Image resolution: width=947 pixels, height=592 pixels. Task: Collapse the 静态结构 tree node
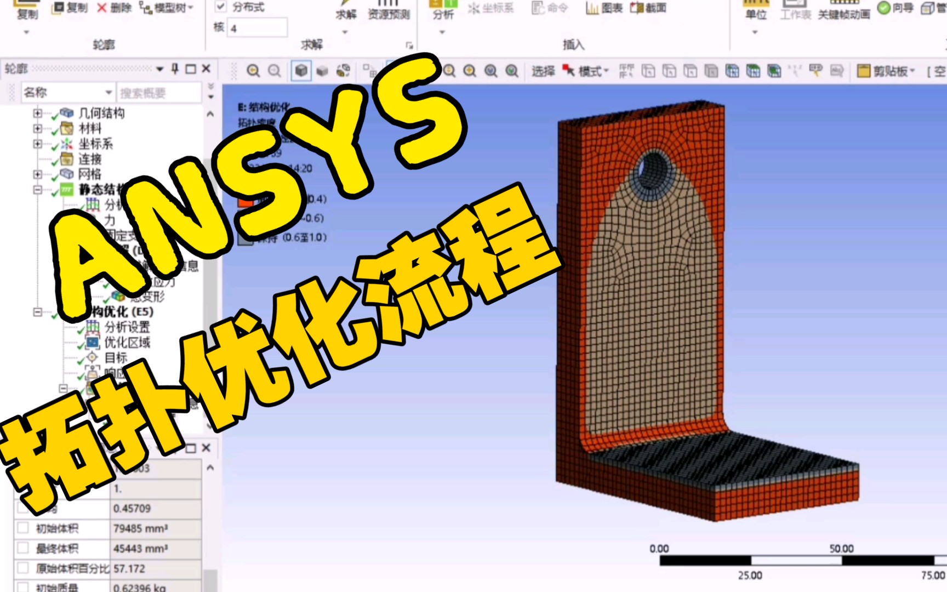(37, 190)
